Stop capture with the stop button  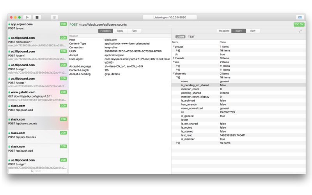37,17
